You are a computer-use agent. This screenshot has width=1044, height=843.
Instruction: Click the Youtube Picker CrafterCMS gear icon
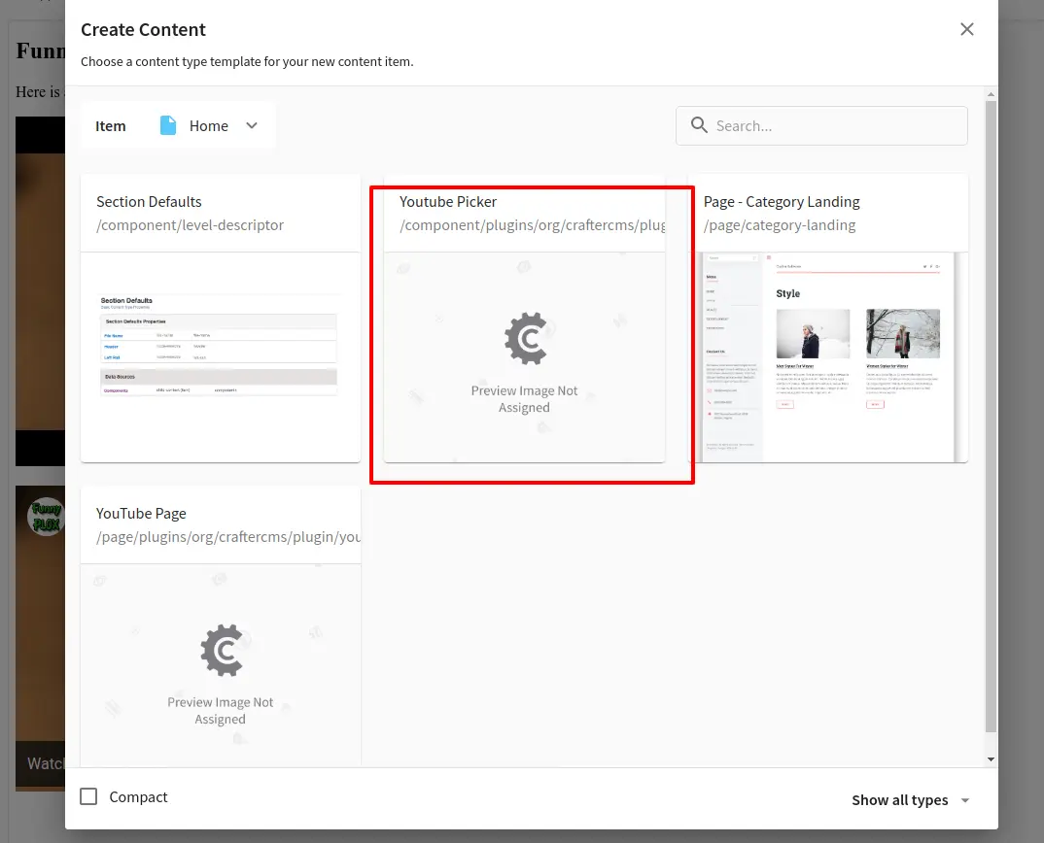click(x=525, y=339)
